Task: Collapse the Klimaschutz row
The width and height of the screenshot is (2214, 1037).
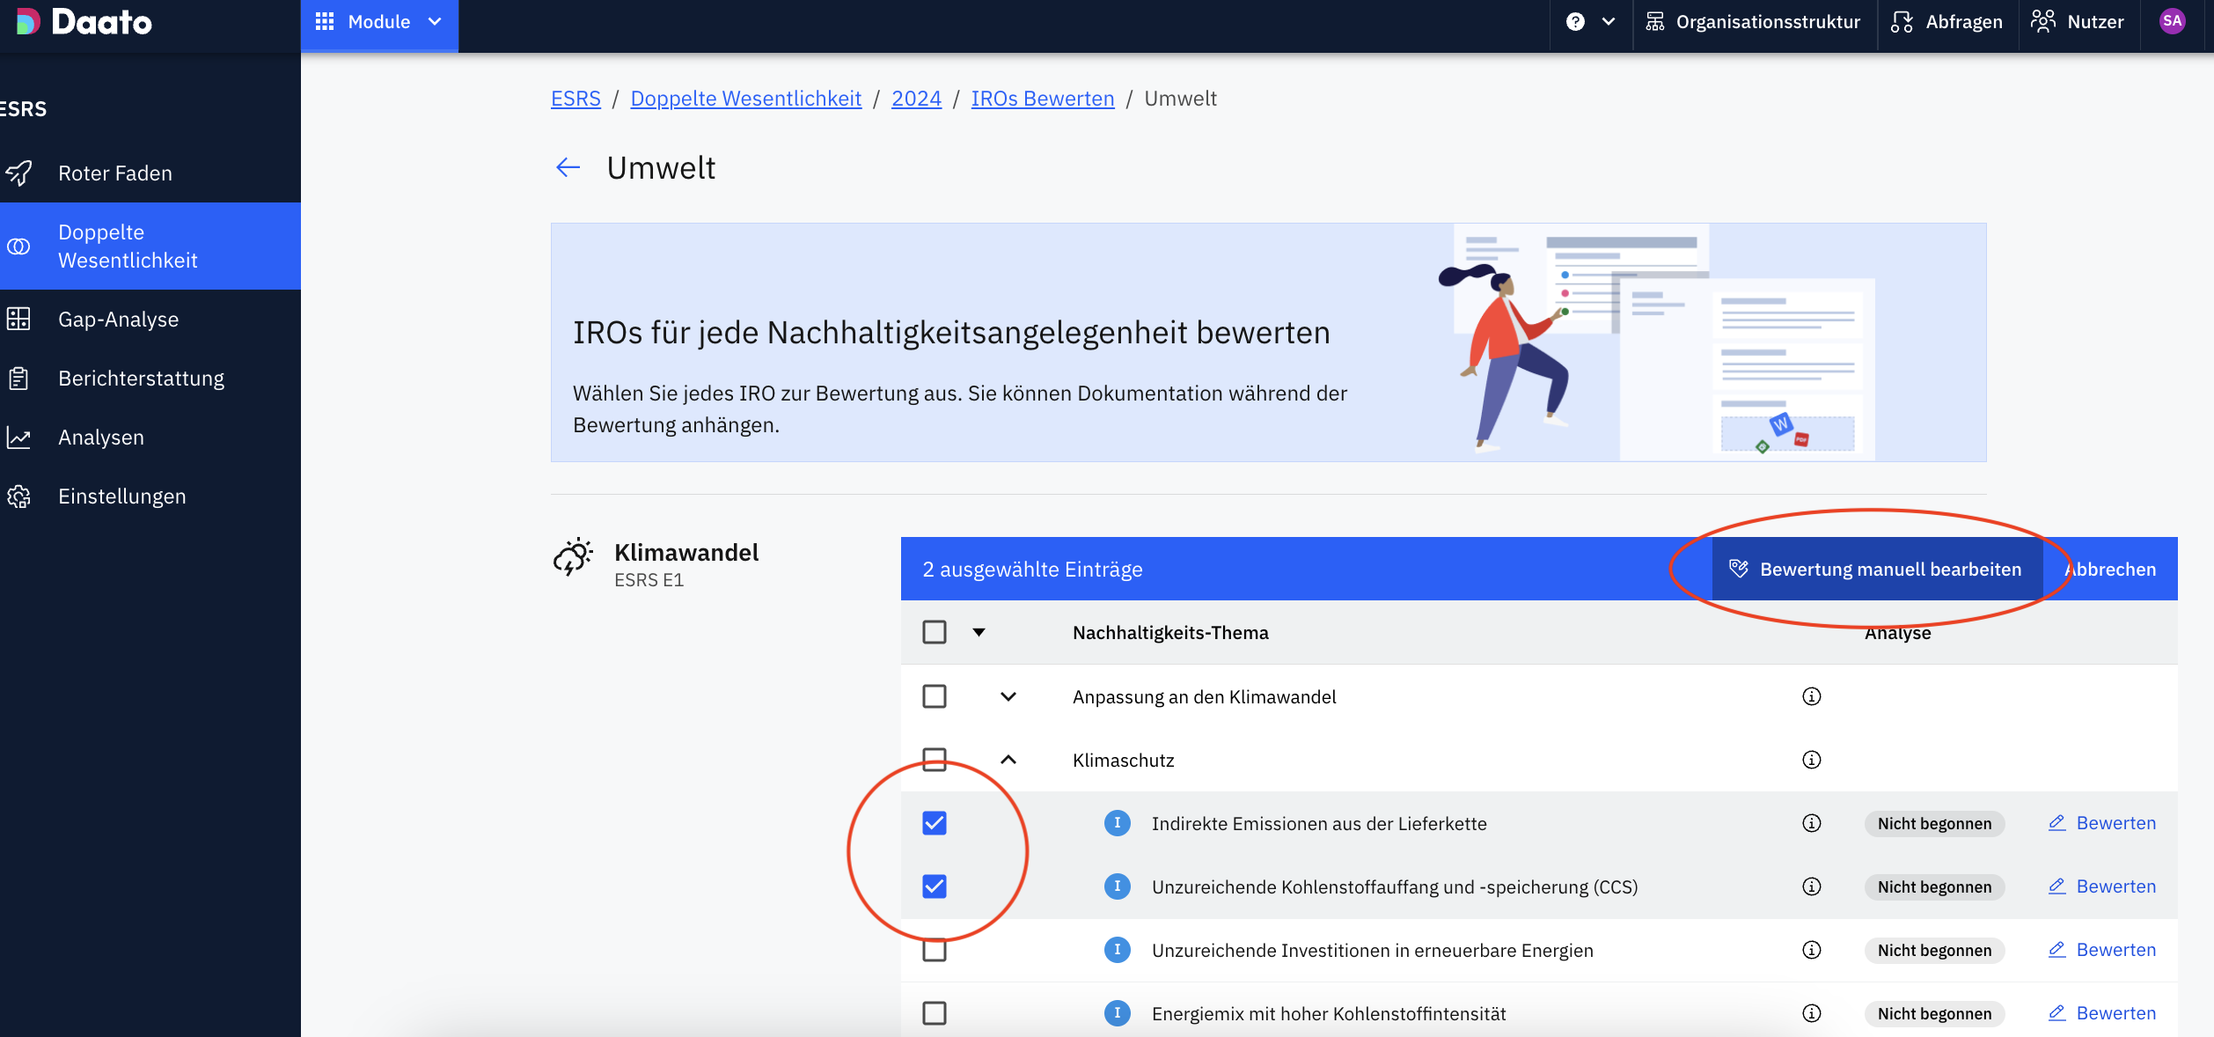Action: click(x=1008, y=760)
